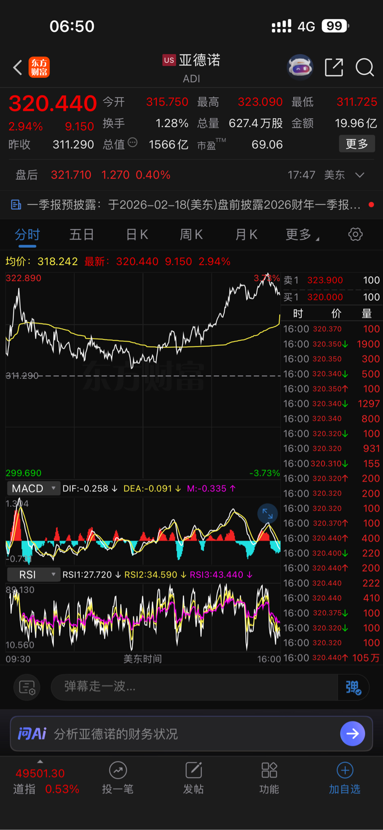Tap the 买1 320.000 quote row
The image size is (383, 830).
[332, 297]
